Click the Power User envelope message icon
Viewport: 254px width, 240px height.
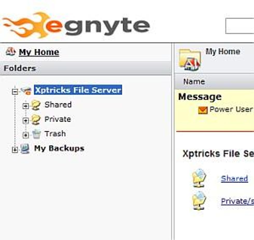(203, 110)
